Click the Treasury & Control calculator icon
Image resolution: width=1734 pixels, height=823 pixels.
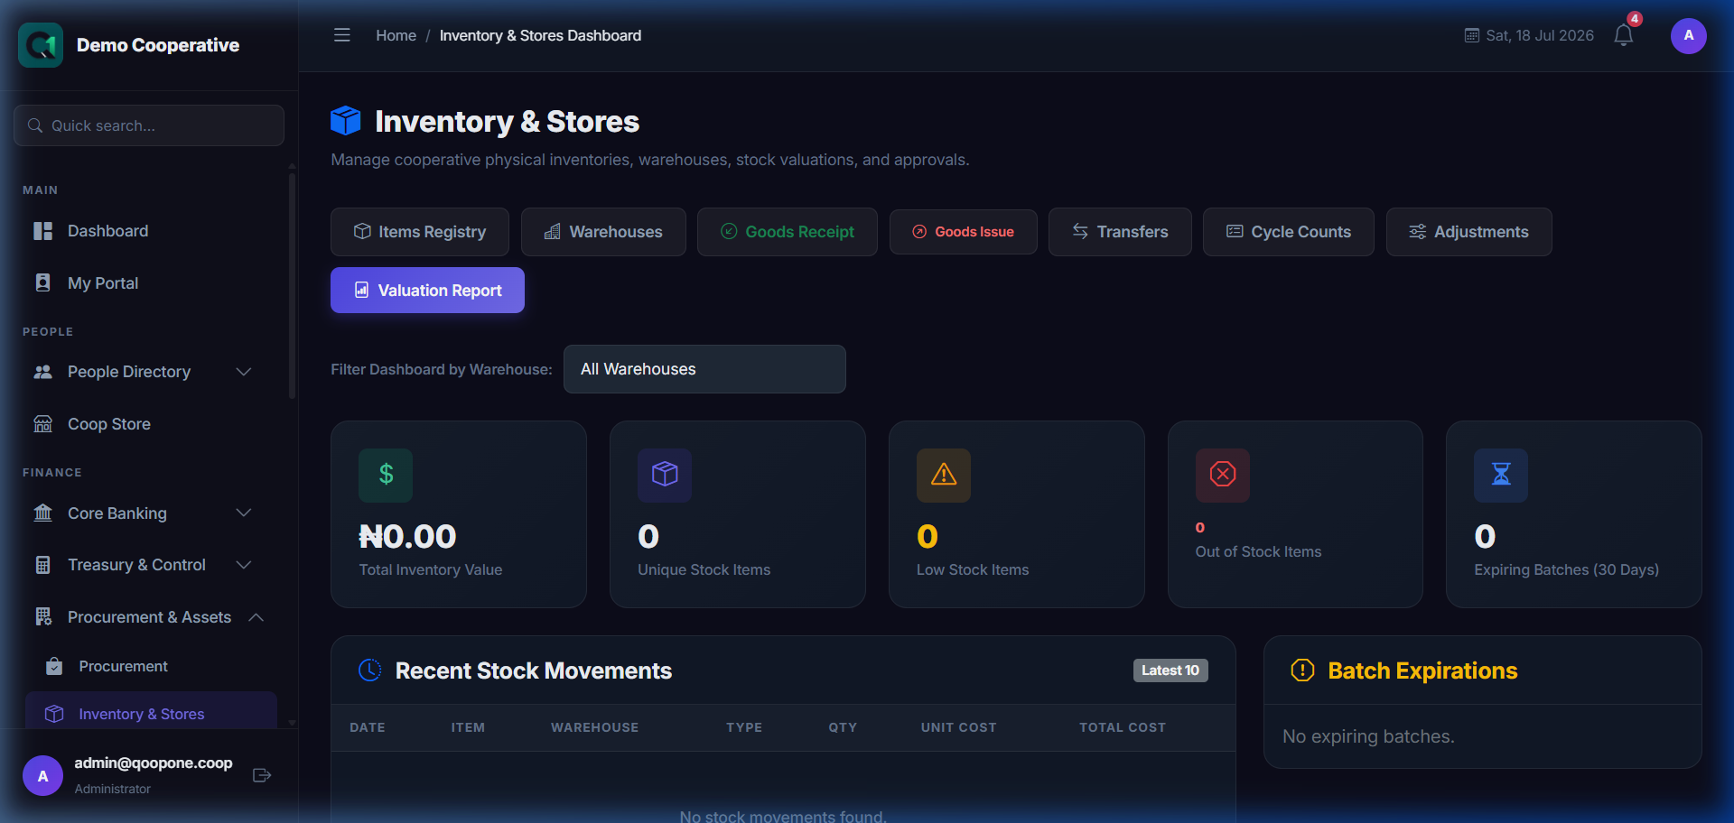point(42,565)
